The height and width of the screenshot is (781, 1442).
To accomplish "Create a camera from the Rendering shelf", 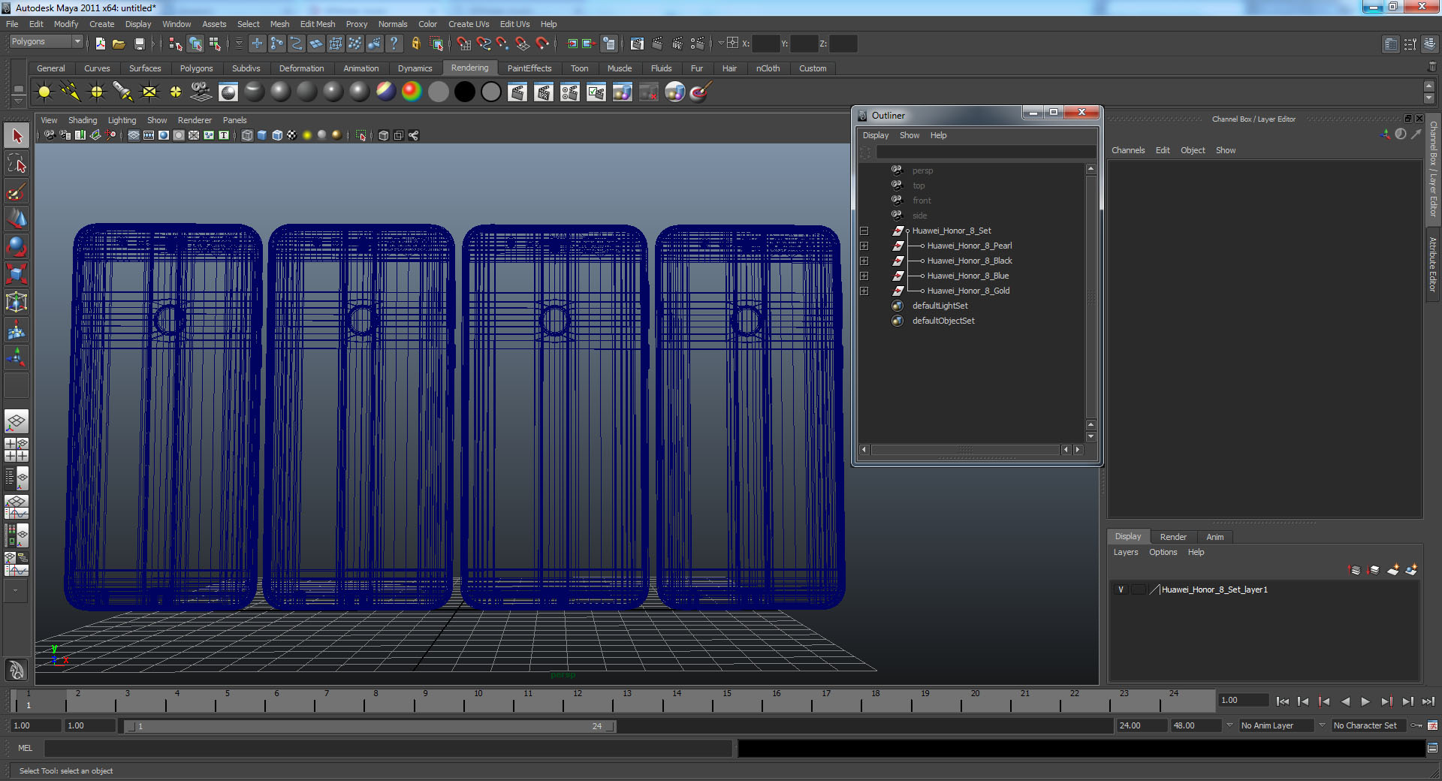I will [x=202, y=92].
